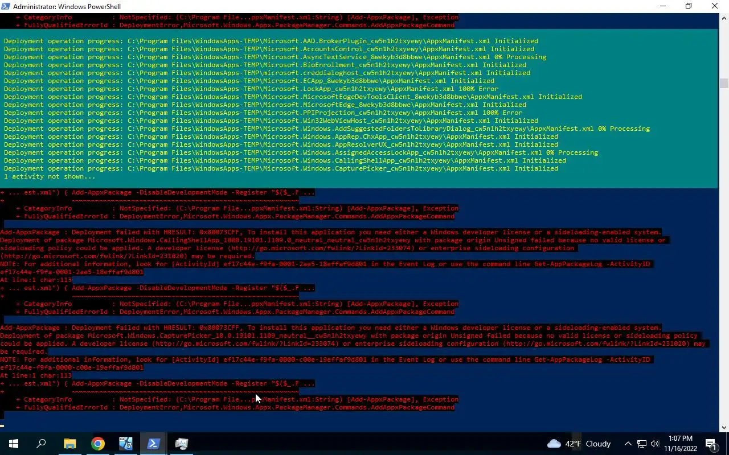Click the AssignedAccessLockApp progress line
729x455 pixels.
point(301,152)
